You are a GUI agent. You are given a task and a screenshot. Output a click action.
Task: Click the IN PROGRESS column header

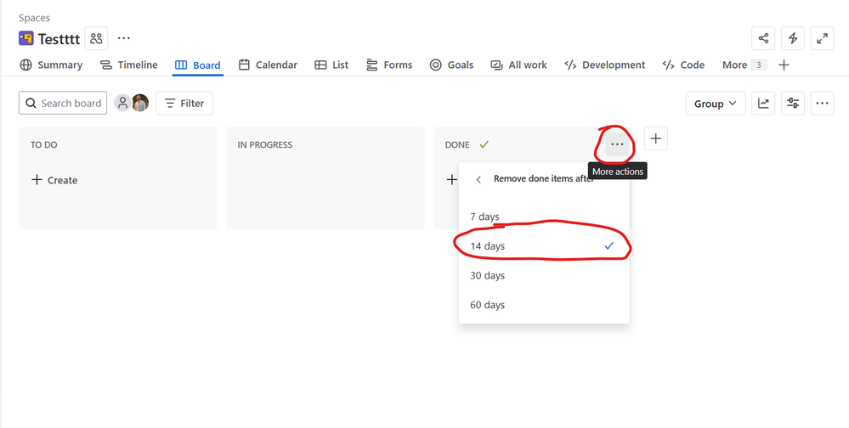[265, 145]
